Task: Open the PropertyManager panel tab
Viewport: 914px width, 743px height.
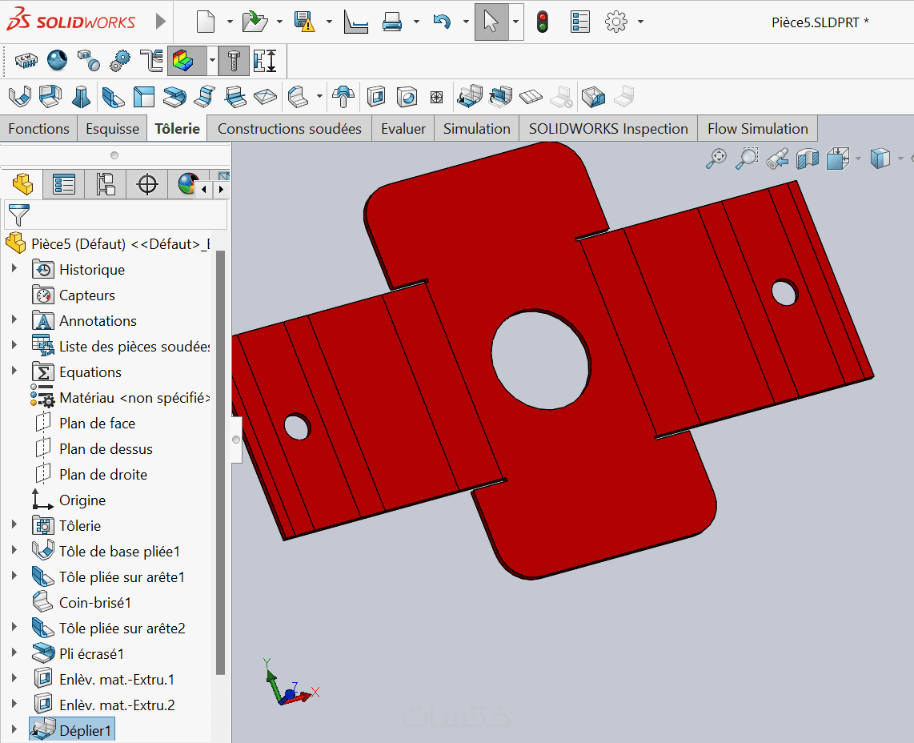Action: pos(64,184)
